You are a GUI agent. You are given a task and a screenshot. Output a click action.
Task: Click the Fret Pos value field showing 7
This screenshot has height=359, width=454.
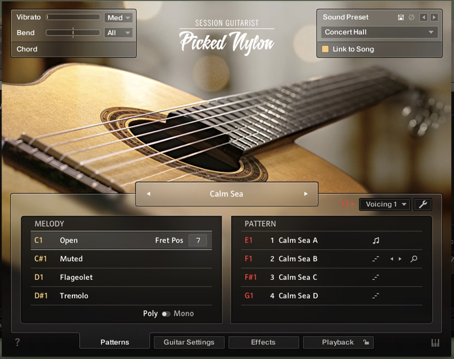(x=198, y=240)
